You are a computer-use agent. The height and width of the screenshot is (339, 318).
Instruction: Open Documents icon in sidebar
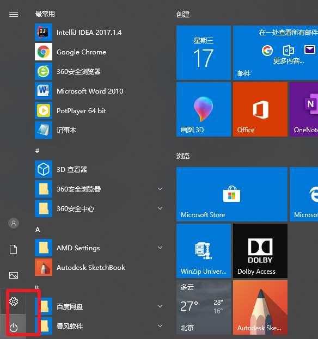[x=14, y=249]
